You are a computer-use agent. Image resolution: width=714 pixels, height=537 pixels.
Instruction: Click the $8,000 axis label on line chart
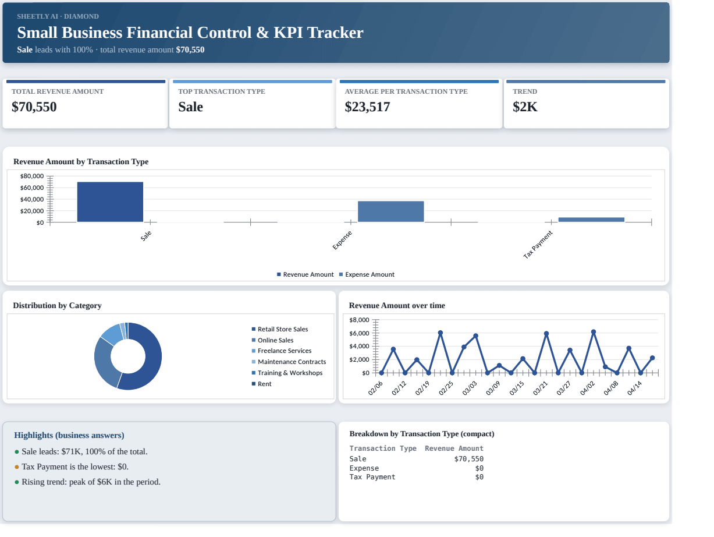point(359,320)
